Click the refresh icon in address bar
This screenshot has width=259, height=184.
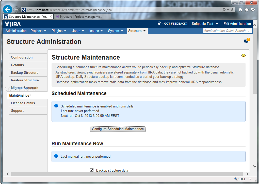point(232,10)
